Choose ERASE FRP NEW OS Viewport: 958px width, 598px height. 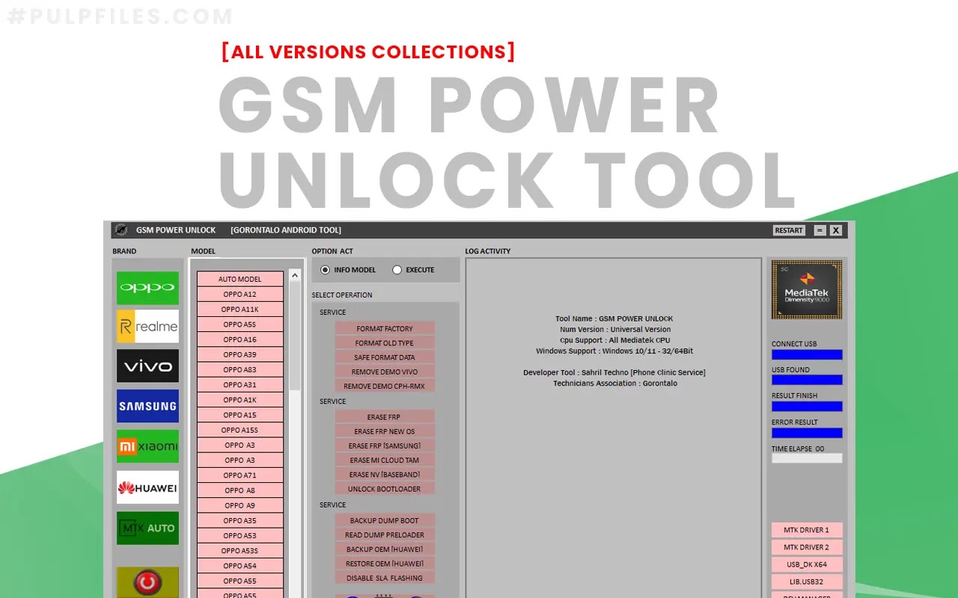(x=385, y=431)
